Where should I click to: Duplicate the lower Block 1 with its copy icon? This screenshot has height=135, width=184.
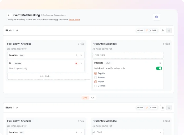pos(162,108)
